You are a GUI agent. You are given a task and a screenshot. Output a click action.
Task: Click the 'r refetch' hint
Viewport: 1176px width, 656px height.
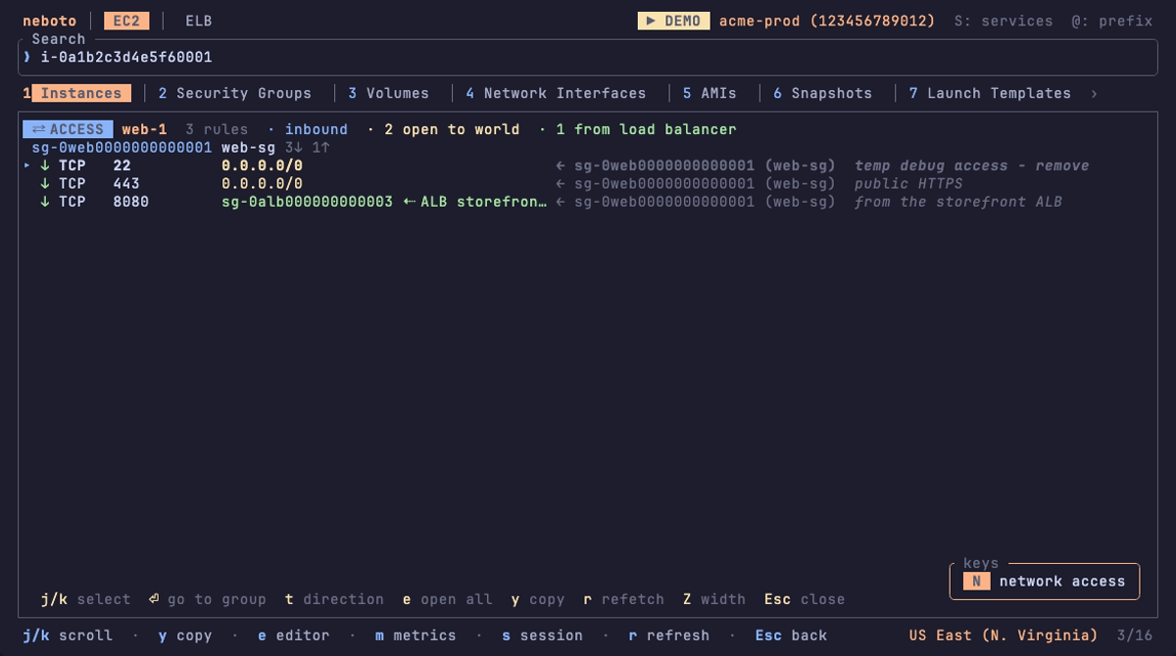click(x=623, y=599)
